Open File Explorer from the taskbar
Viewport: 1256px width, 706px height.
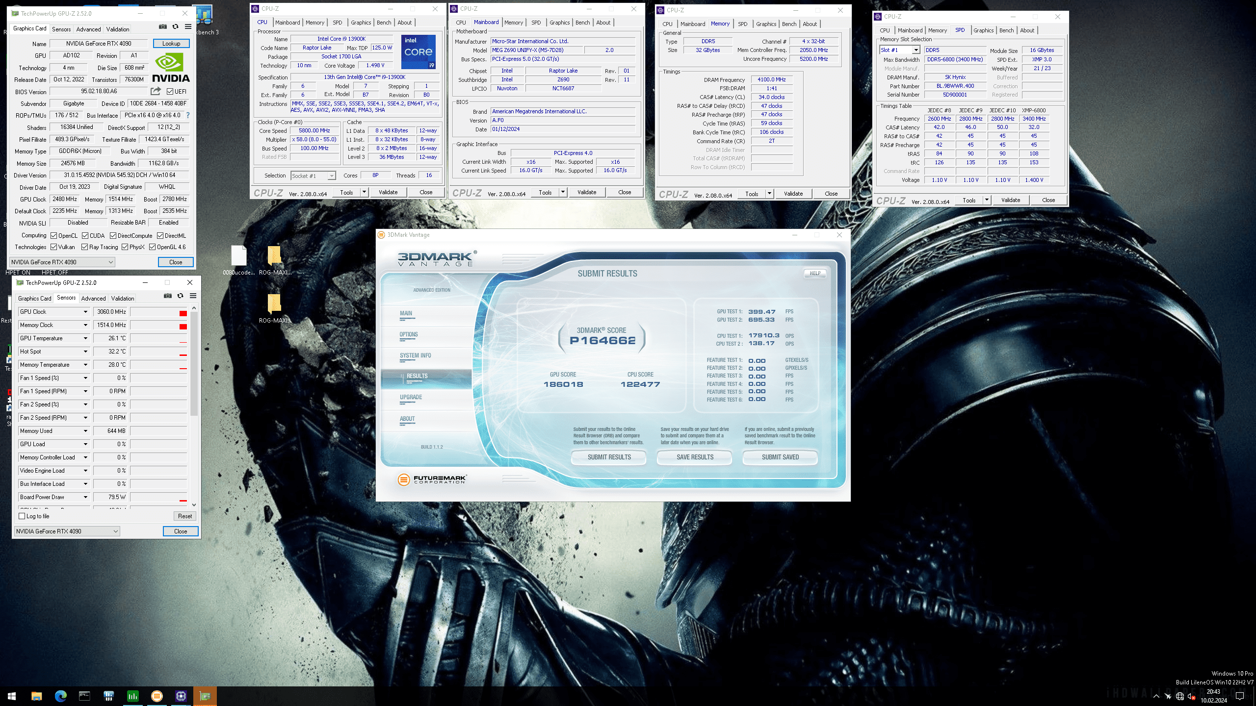pos(36,696)
